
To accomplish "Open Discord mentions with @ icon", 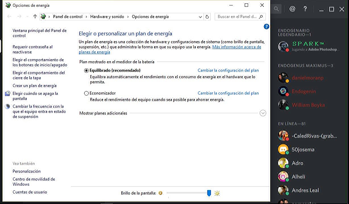I will 292,9.
